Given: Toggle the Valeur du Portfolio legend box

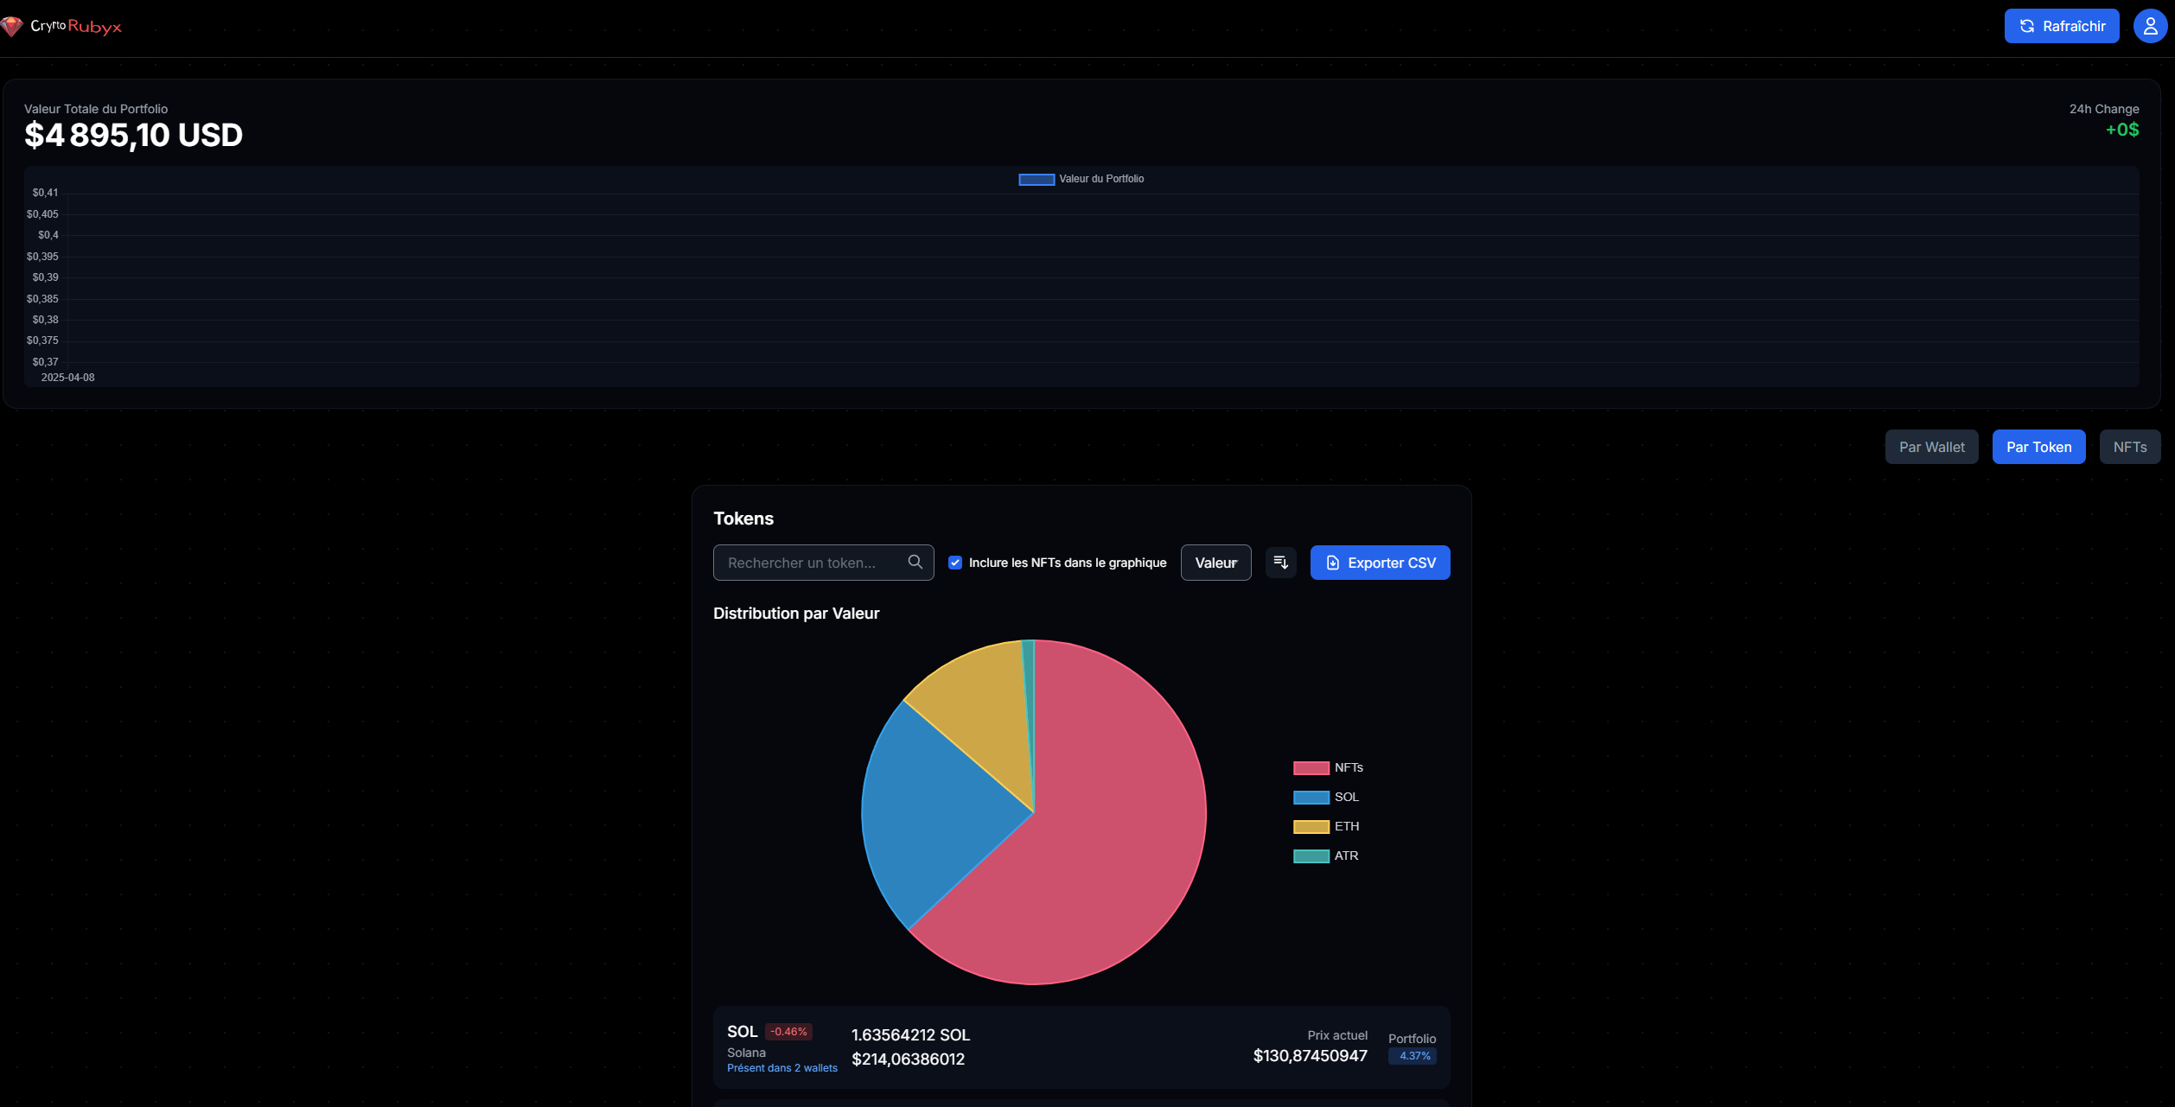Looking at the screenshot, I should [x=1036, y=180].
